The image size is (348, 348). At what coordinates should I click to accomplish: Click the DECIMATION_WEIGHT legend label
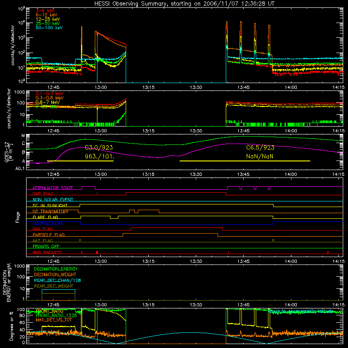(55, 275)
